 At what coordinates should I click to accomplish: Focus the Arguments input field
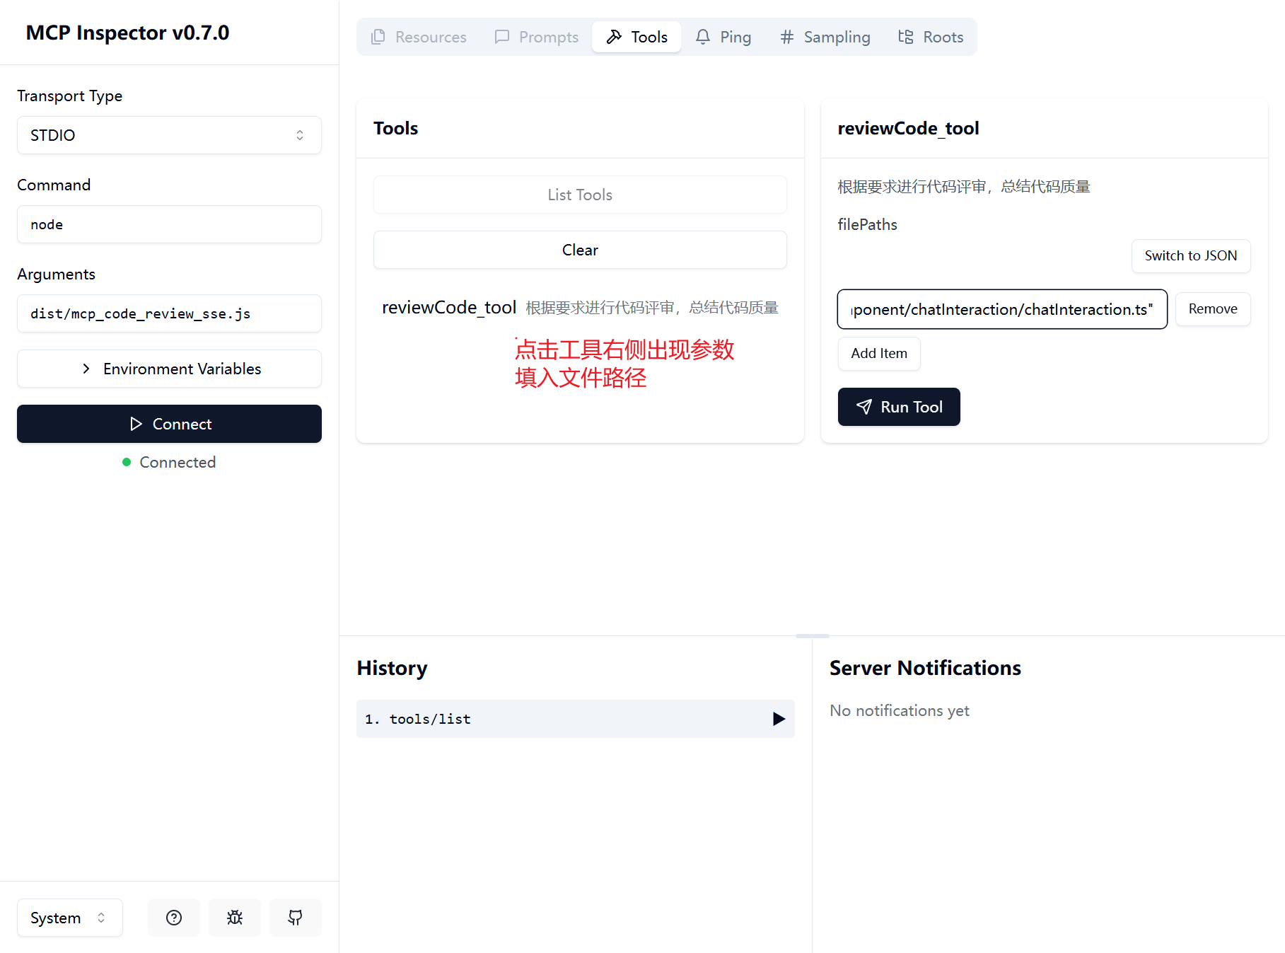point(169,313)
